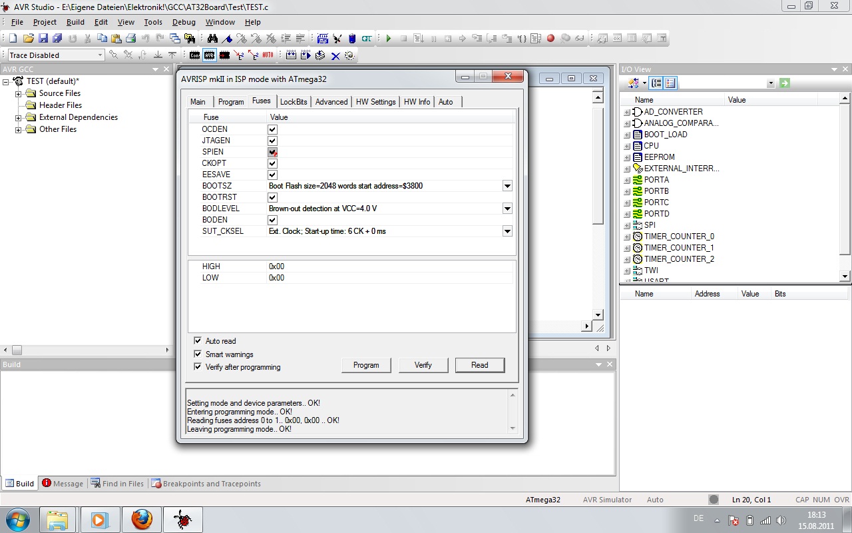Click the Verify button
The height and width of the screenshot is (533, 852).
point(423,365)
